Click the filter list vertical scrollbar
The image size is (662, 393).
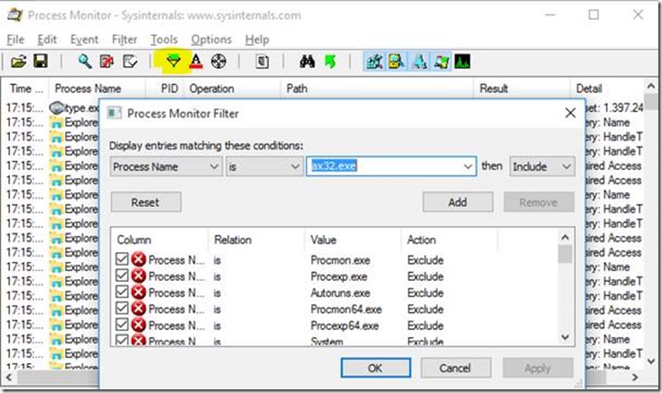[565, 289]
